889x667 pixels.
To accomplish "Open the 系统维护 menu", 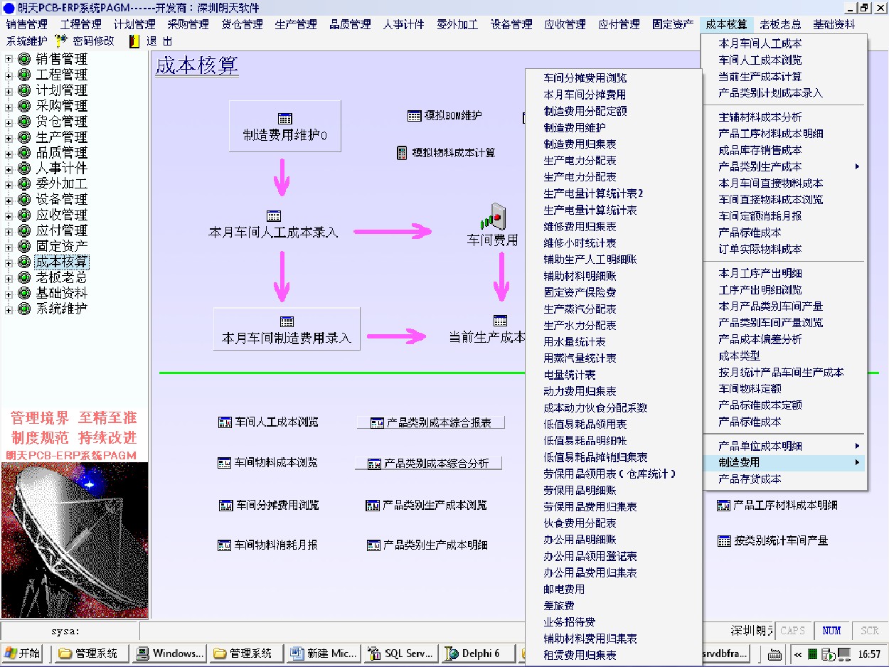I will point(27,41).
